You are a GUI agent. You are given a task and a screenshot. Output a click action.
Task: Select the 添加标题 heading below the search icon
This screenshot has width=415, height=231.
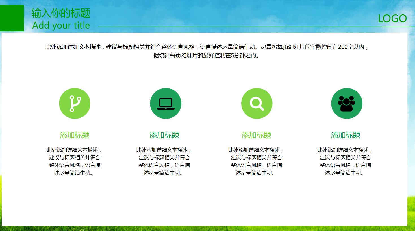pos(256,135)
